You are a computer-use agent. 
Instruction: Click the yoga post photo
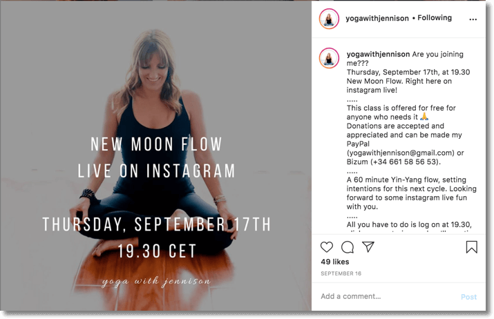click(x=155, y=155)
